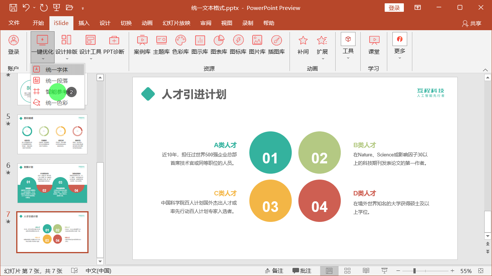Expand the 扩展 dropdown arrow

coord(322,58)
